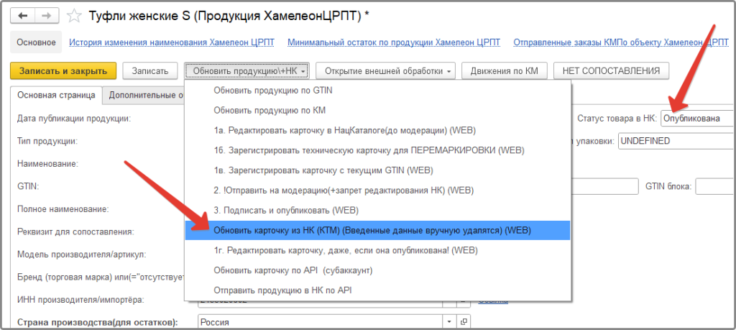Click the Записать button
Screen dimensions: 736x330
[150, 71]
